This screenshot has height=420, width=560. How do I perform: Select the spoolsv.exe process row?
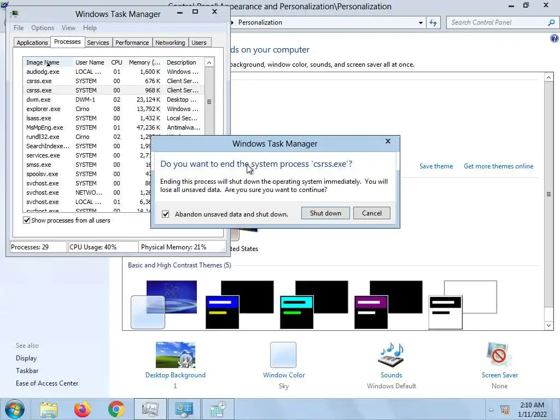coord(87,174)
